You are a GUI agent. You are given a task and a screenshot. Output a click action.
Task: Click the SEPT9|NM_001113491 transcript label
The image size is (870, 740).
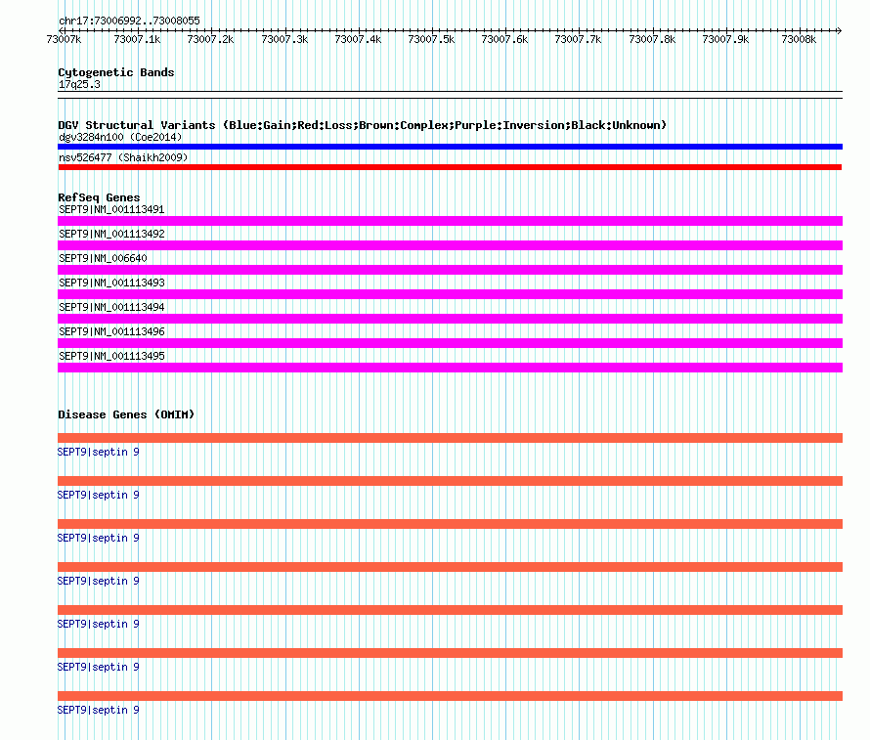[111, 210]
